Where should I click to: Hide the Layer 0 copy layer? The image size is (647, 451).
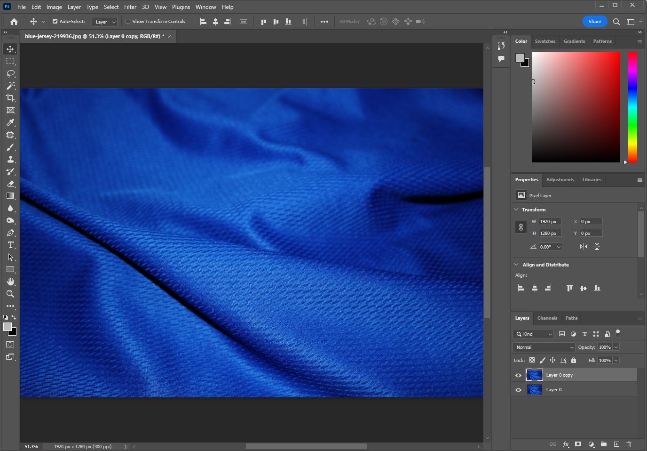pyautogui.click(x=518, y=375)
